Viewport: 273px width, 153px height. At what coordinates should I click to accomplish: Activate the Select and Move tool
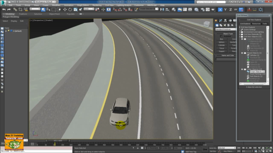tap(65, 9)
